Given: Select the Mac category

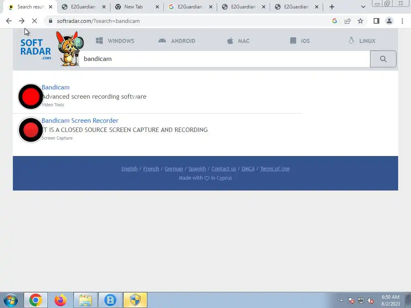Looking at the screenshot, I should (238, 41).
